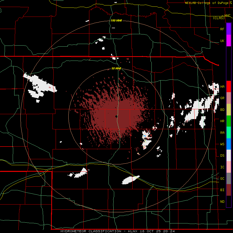Click the HA legend label
Screen dimensions: 233x233
coord(222,86)
